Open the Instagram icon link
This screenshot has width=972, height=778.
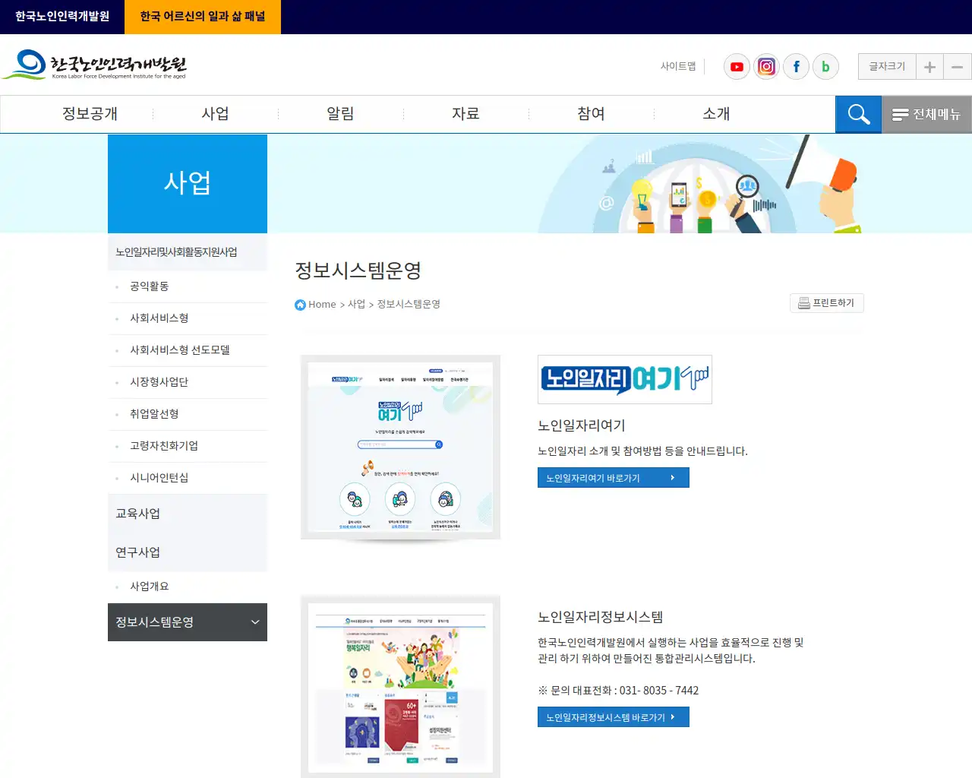pyautogui.click(x=766, y=67)
